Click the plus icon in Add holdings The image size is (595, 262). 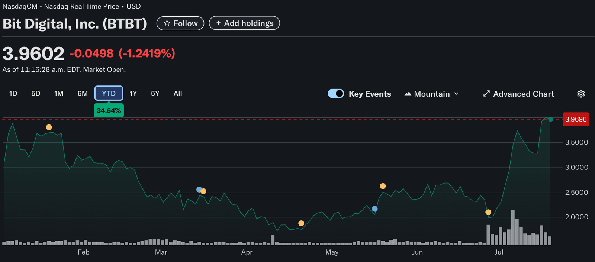click(218, 23)
